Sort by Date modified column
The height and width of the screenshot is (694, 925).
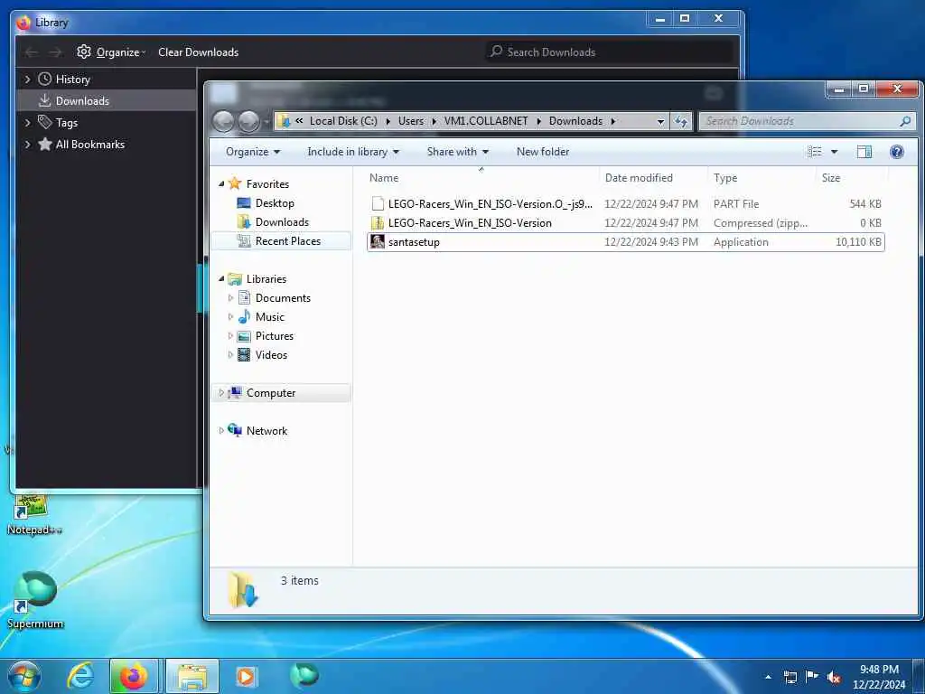coord(639,178)
